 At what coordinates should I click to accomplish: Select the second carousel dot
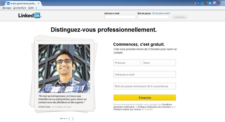click(63, 118)
